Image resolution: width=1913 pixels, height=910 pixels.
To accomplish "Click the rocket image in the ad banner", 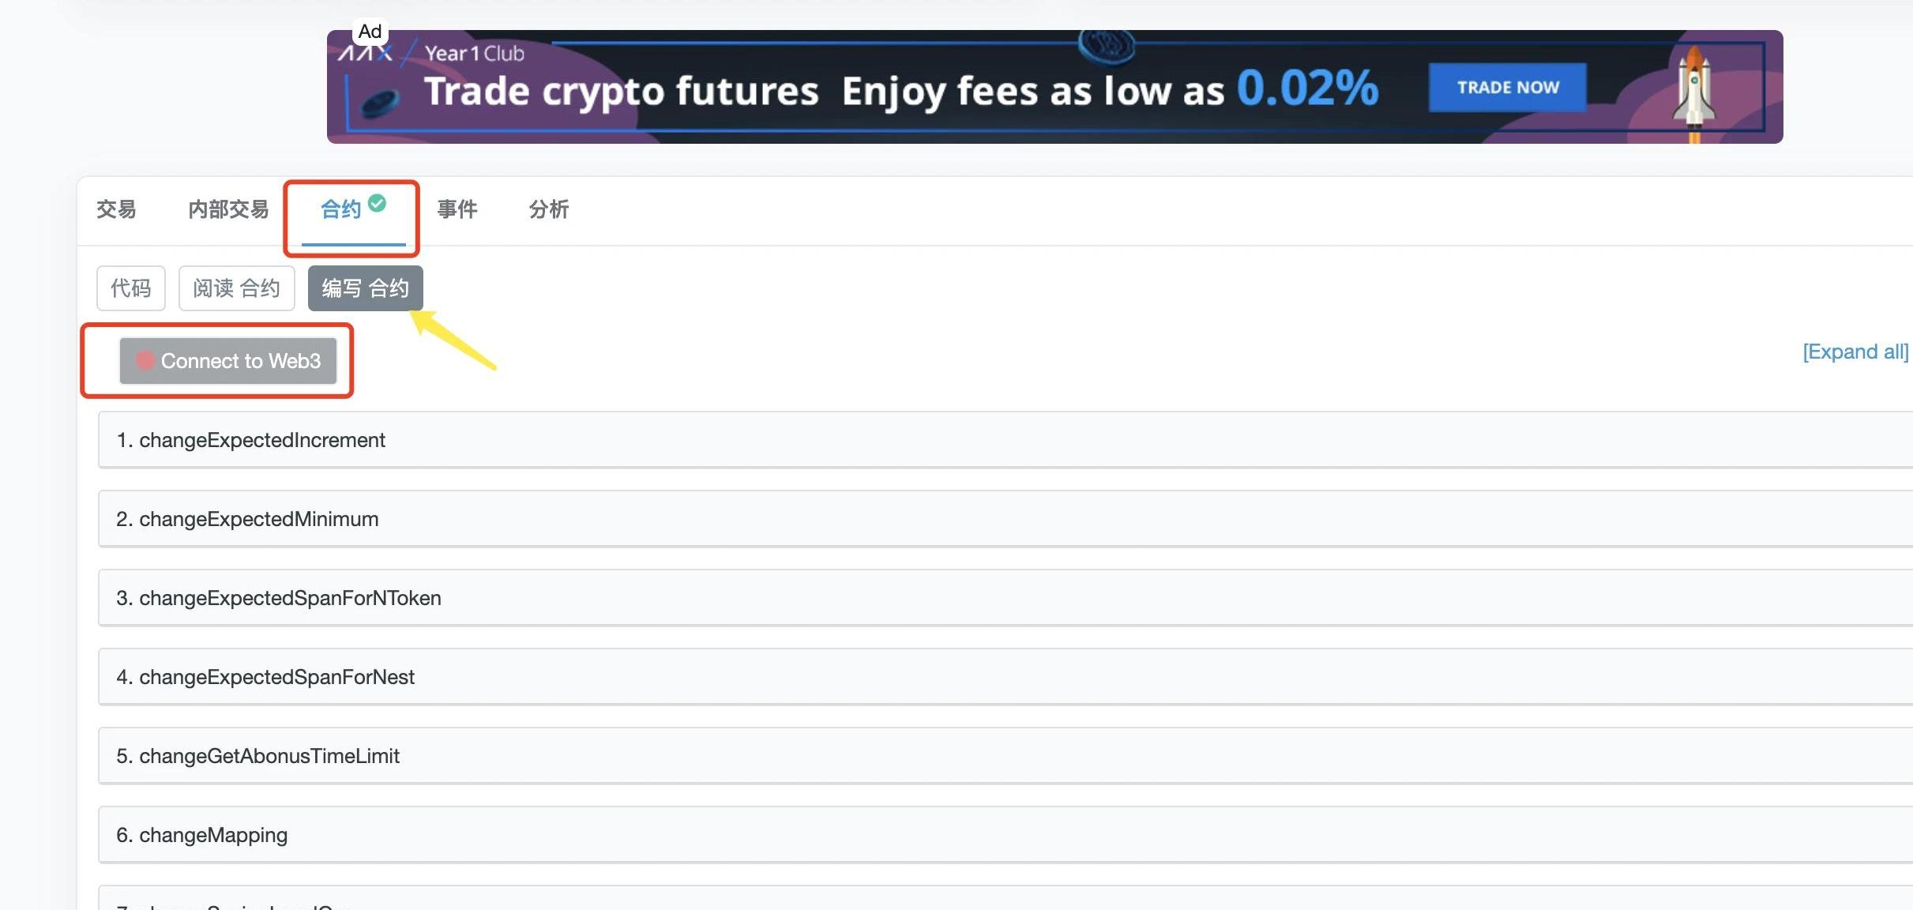I will tap(1693, 93).
